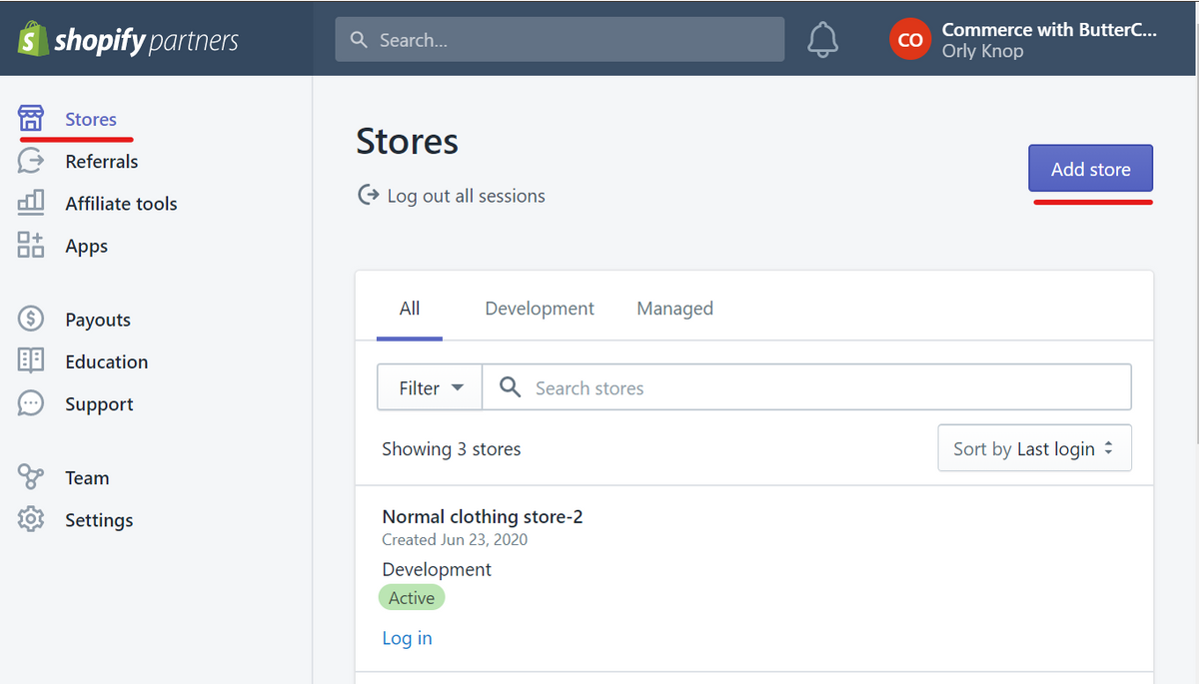
Task: Switch to the Managed tab
Action: tap(674, 309)
